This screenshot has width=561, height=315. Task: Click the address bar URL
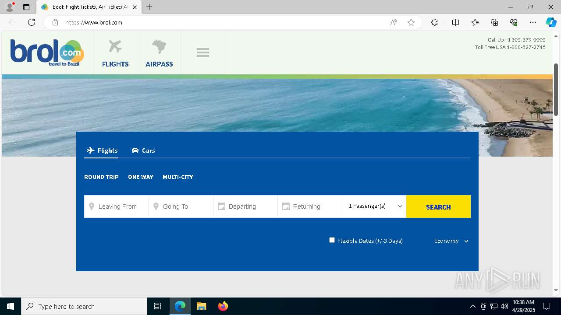94,22
